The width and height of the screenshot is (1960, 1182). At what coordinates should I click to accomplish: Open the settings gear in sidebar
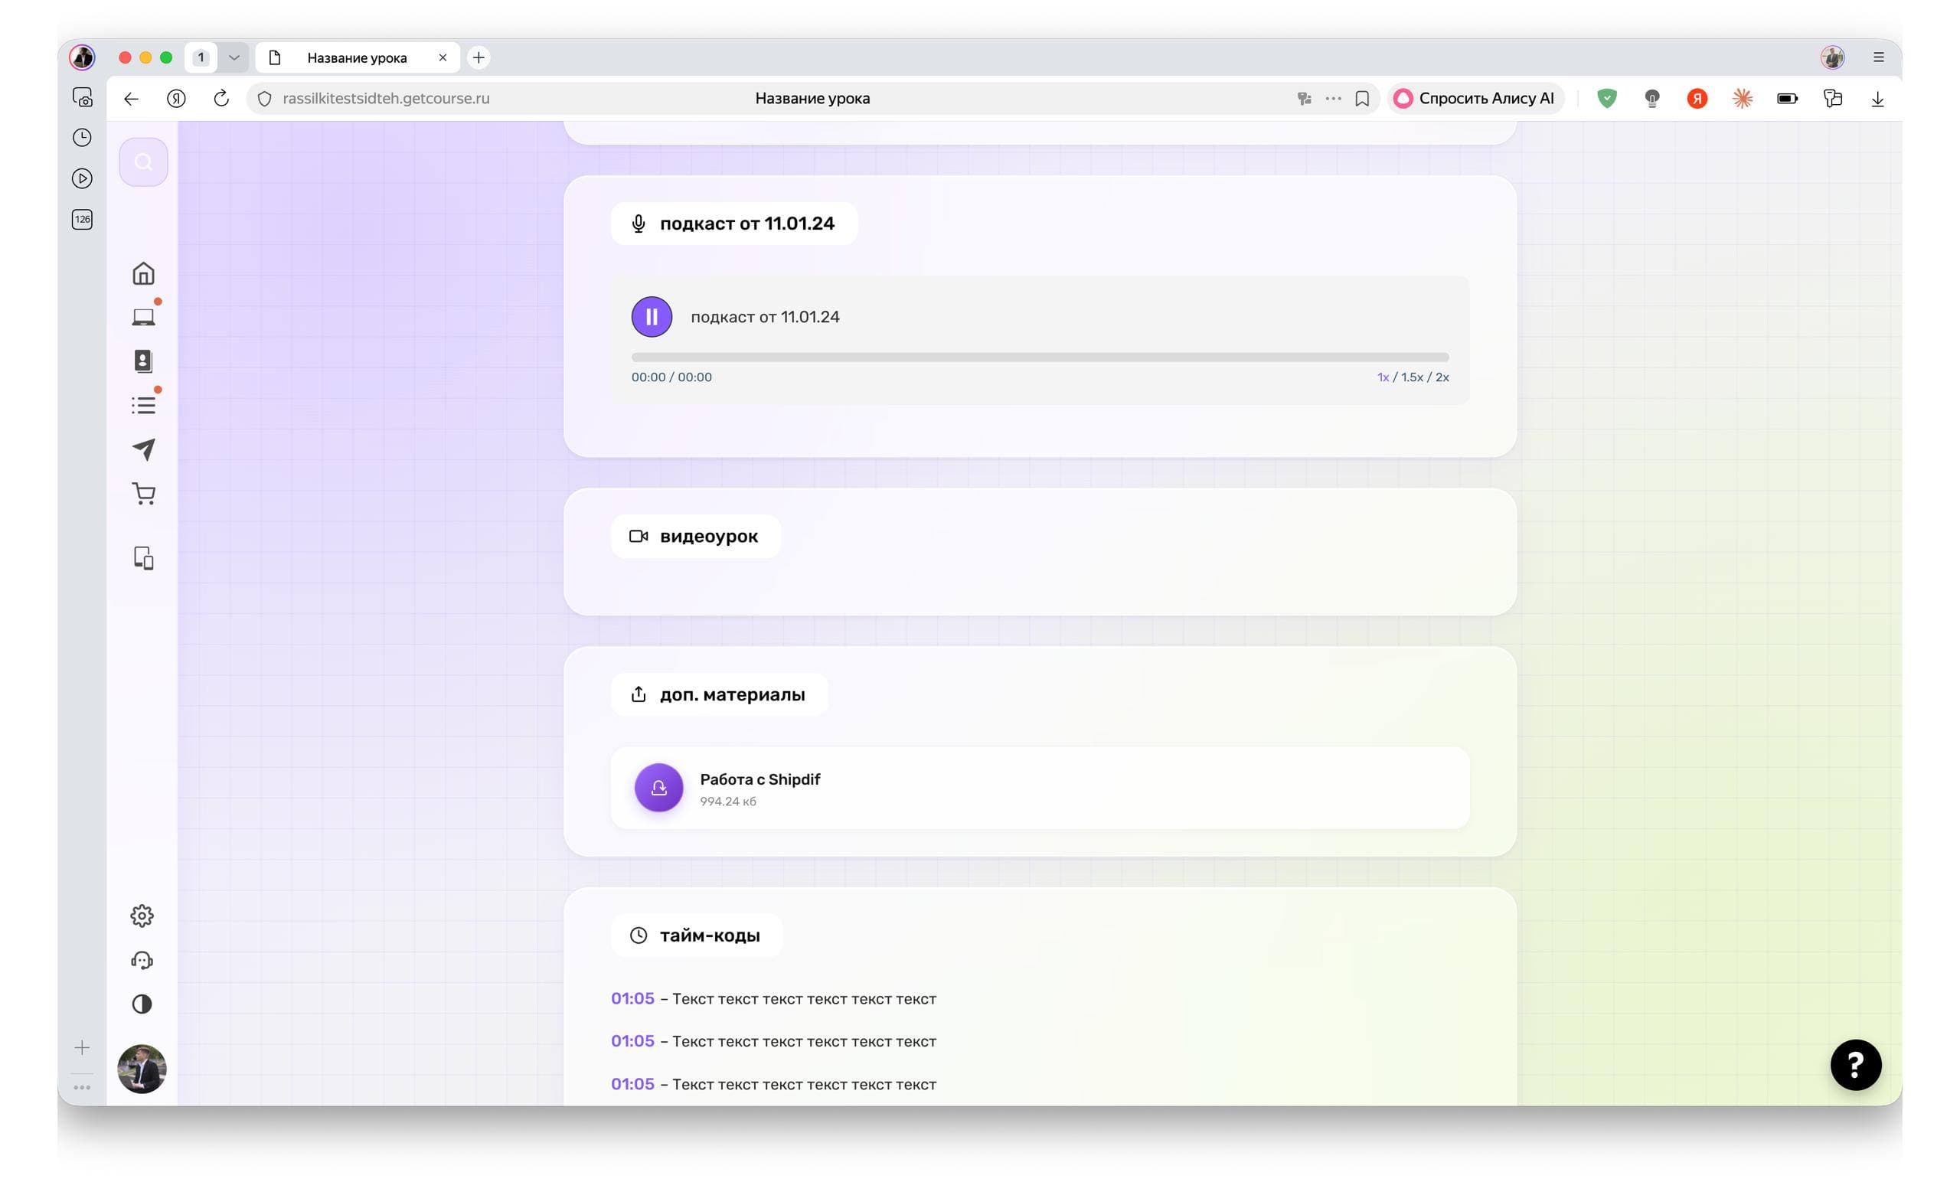(x=142, y=916)
